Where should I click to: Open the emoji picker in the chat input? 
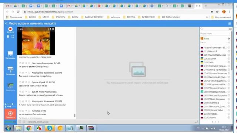coord(24,122)
